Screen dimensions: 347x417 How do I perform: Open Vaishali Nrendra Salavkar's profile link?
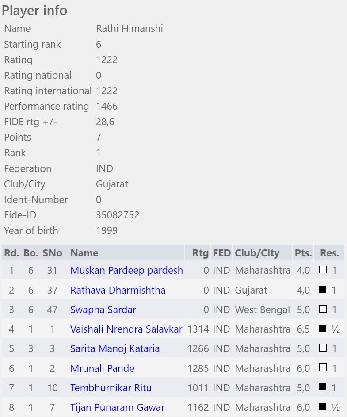coord(126,329)
